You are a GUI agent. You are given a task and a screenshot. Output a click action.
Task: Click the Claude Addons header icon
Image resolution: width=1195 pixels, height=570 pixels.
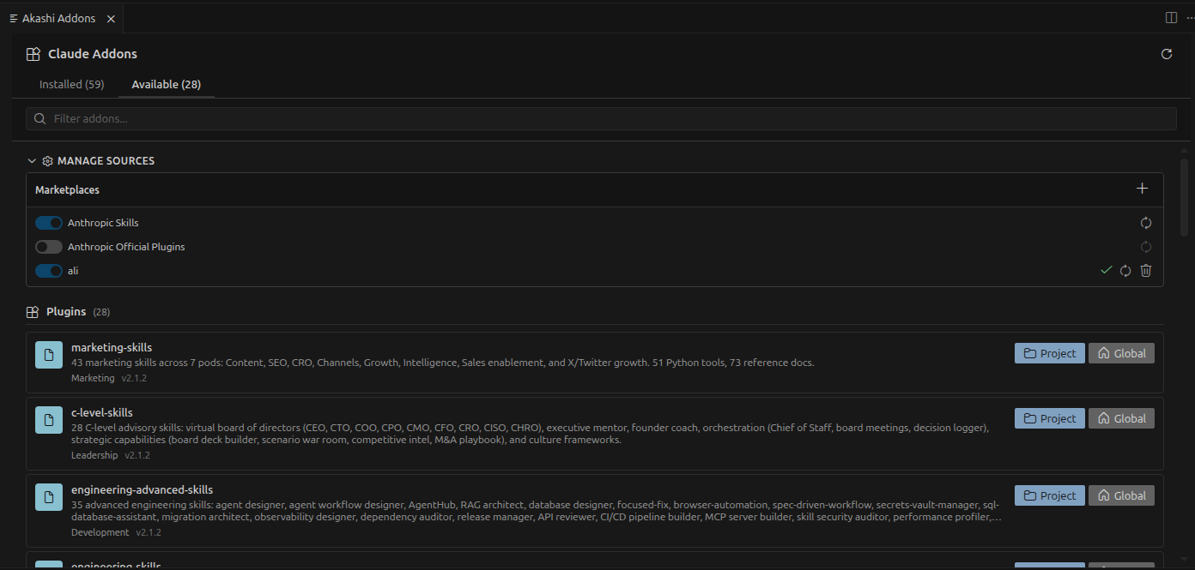click(33, 54)
